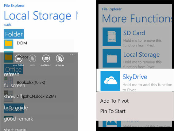Tap the Local Storage function title

(141, 55)
